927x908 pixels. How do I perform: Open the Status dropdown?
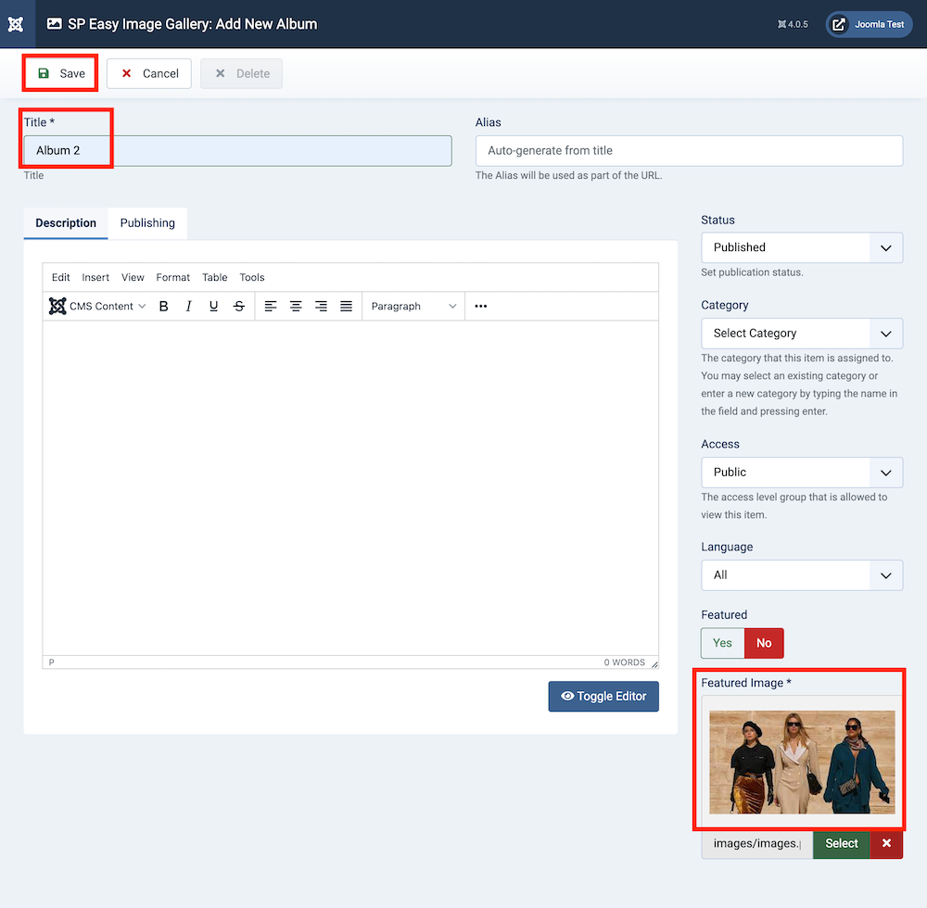[x=801, y=247]
